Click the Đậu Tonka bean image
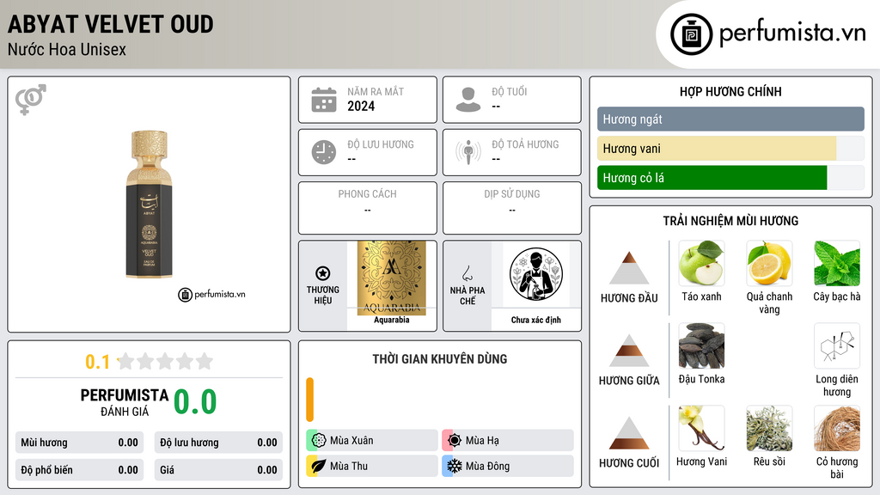This screenshot has width=880, height=495. [x=701, y=345]
